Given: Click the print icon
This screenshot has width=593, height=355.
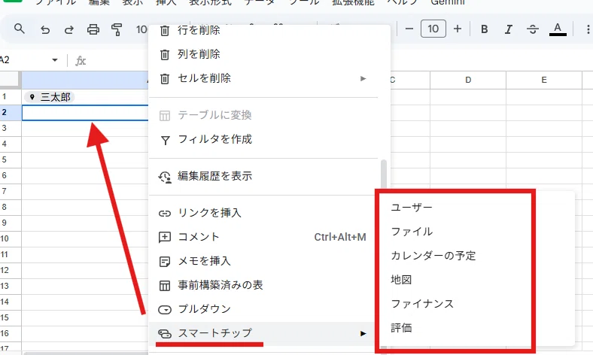Looking at the screenshot, I should click(x=93, y=29).
